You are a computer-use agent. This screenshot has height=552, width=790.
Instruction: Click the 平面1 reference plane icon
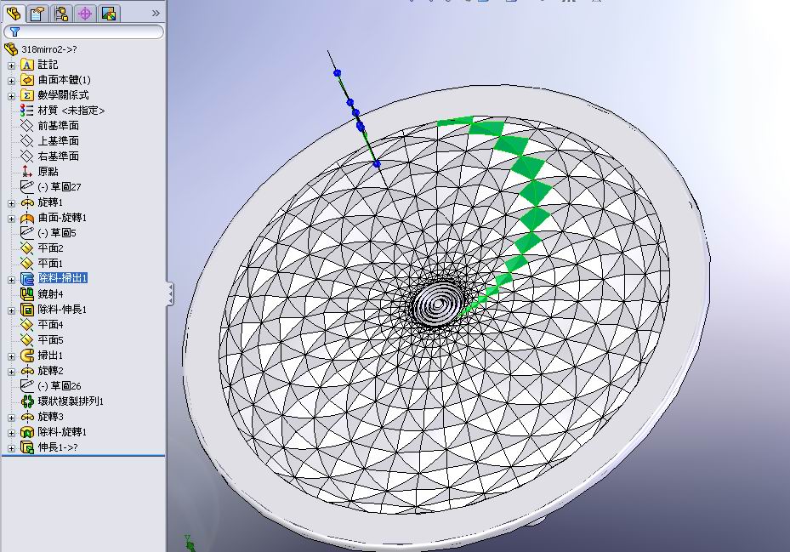point(26,263)
